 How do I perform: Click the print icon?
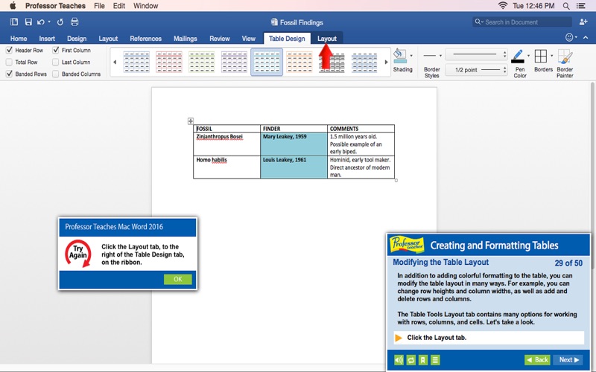coord(74,22)
